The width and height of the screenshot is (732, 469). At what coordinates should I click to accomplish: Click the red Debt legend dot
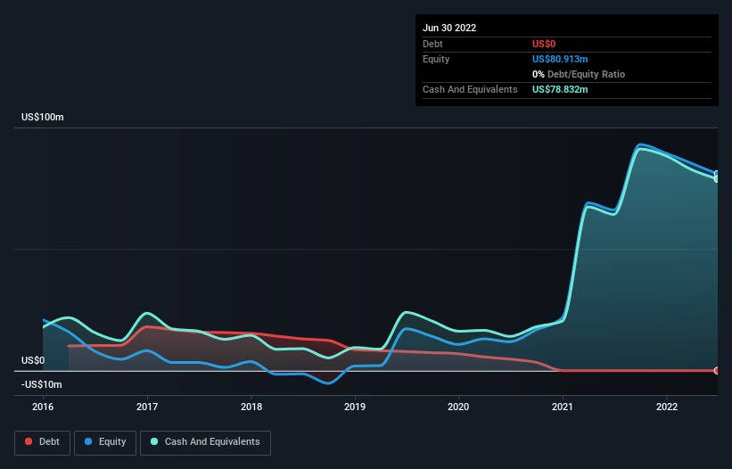point(29,441)
